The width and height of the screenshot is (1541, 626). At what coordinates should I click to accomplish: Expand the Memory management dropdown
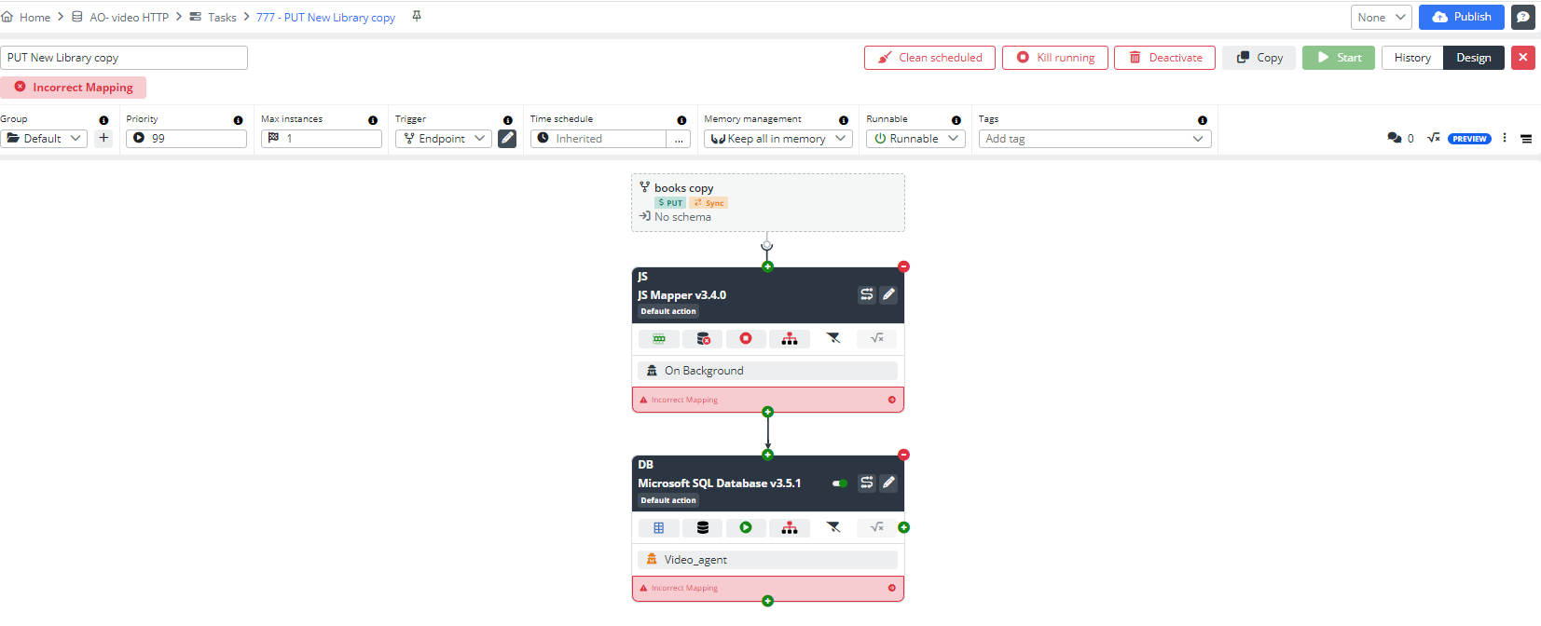777,139
